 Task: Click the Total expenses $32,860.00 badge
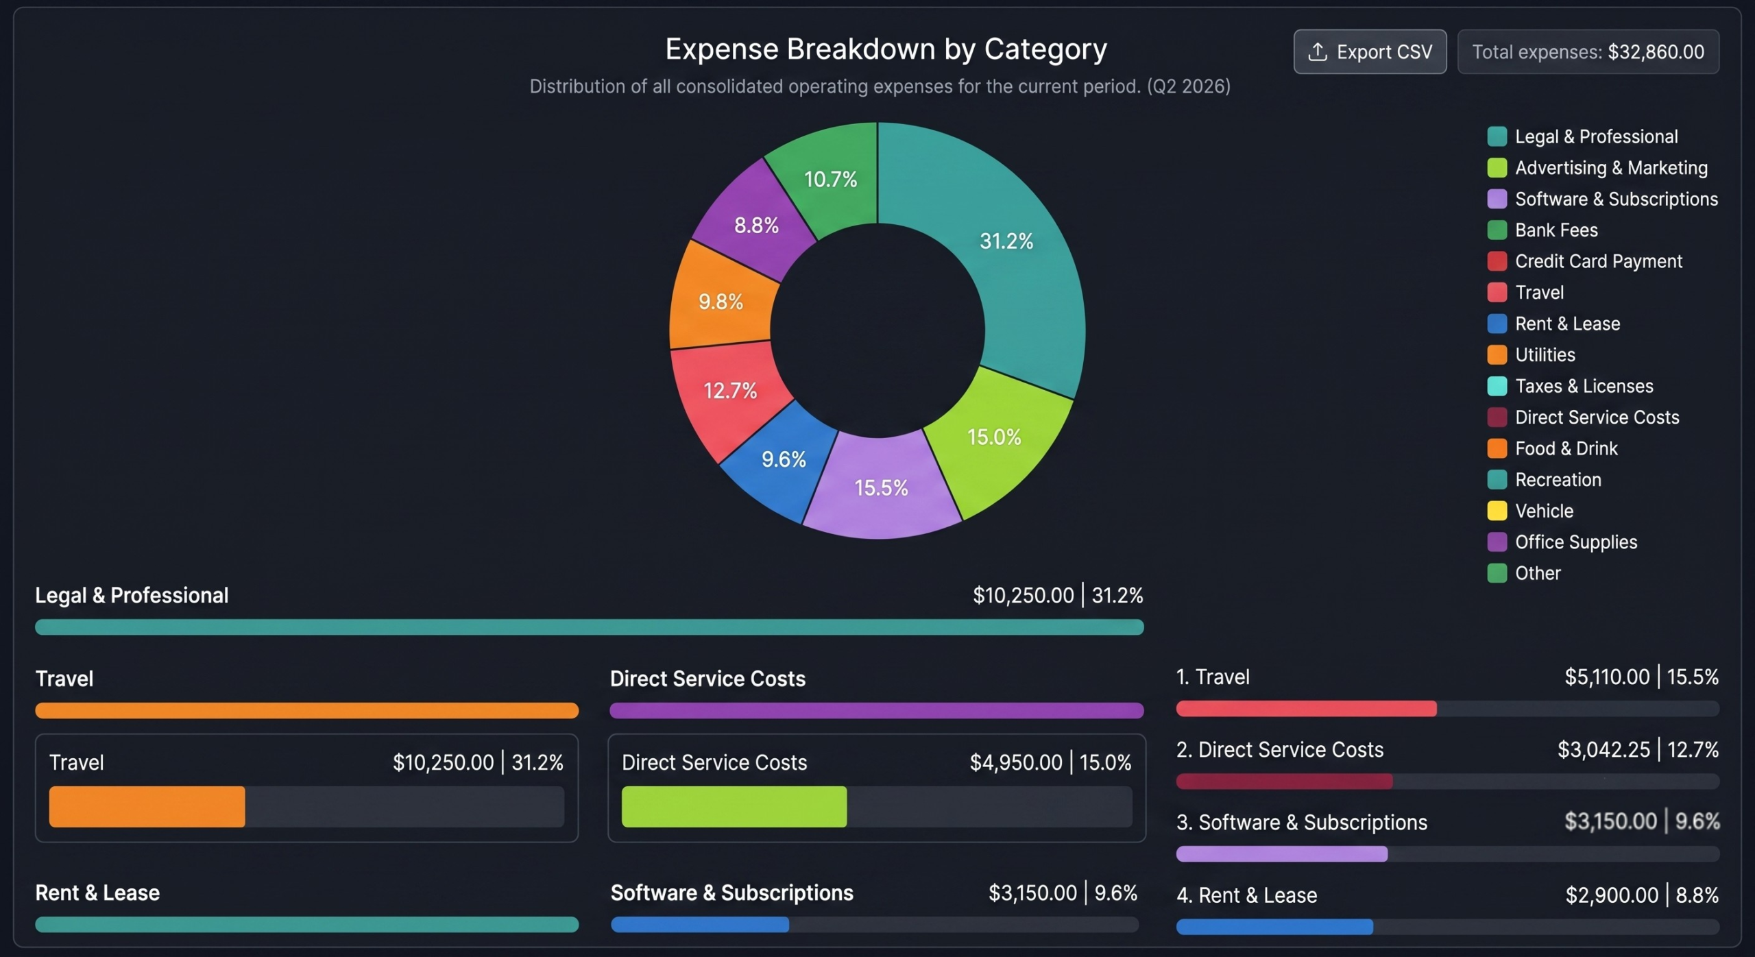tap(1588, 51)
